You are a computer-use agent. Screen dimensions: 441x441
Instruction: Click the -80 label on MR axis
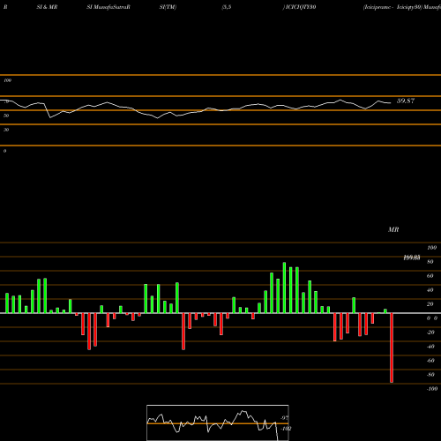[x=430, y=375]
